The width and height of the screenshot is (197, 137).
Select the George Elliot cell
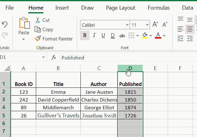[99, 107]
